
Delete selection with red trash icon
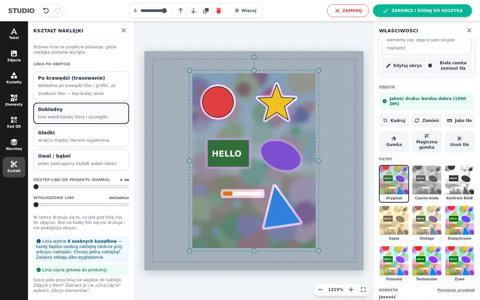pyautogui.click(x=218, y=11)
